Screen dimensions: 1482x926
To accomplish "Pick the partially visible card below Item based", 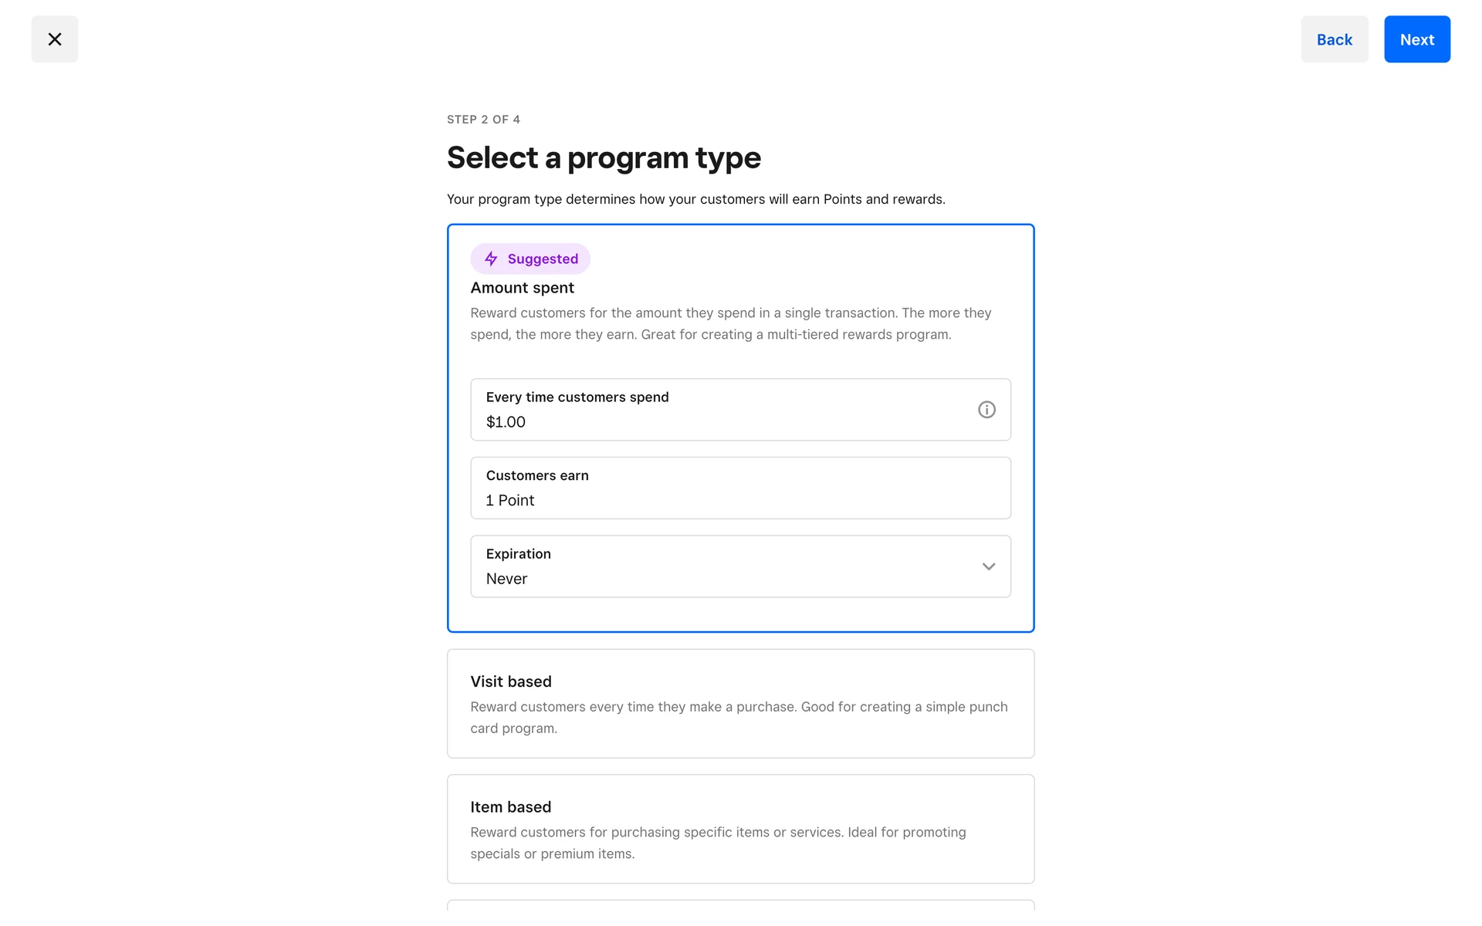I will 740,905.
